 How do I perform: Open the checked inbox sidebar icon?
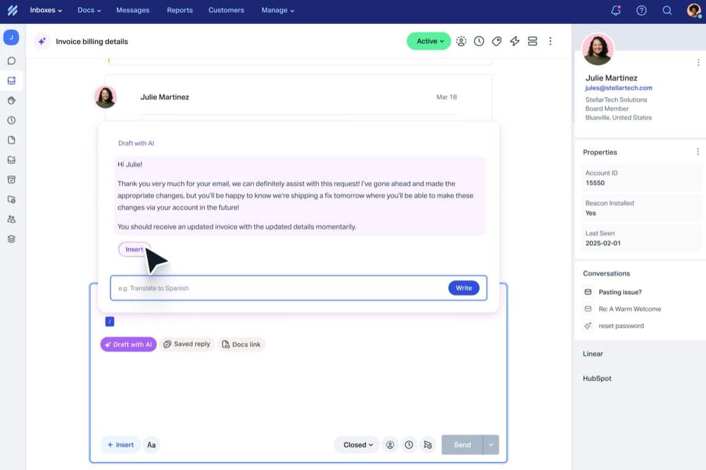click(12, 160)
